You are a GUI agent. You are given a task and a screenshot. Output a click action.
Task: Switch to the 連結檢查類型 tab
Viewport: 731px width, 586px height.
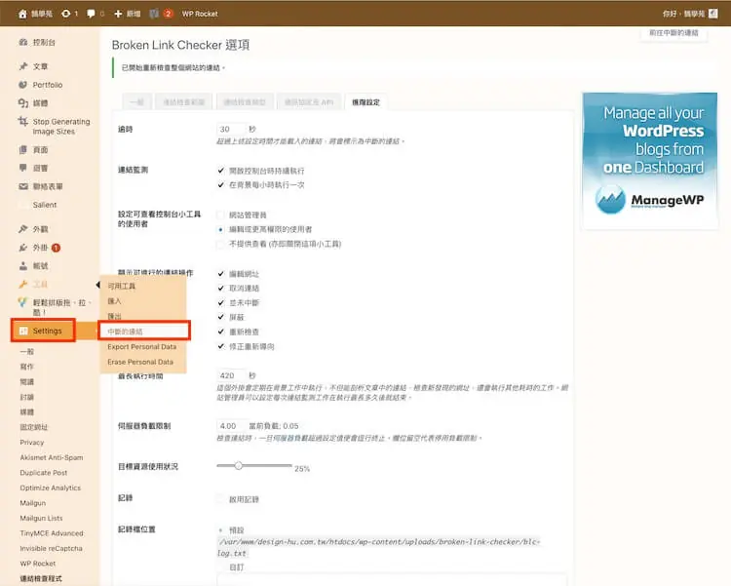pos(245,102)
